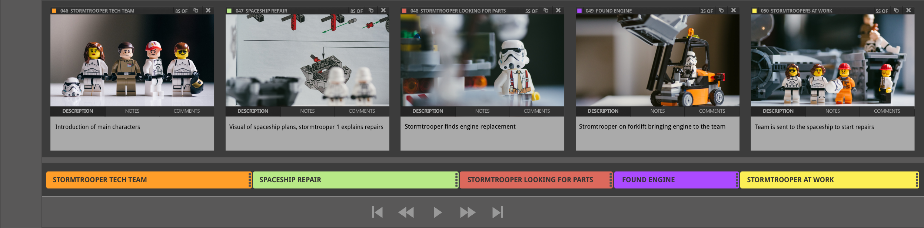This screenshot has width=924, height=228.
Task: Click the '8S OF' duration on panel 046
Action: click(182, 11)
